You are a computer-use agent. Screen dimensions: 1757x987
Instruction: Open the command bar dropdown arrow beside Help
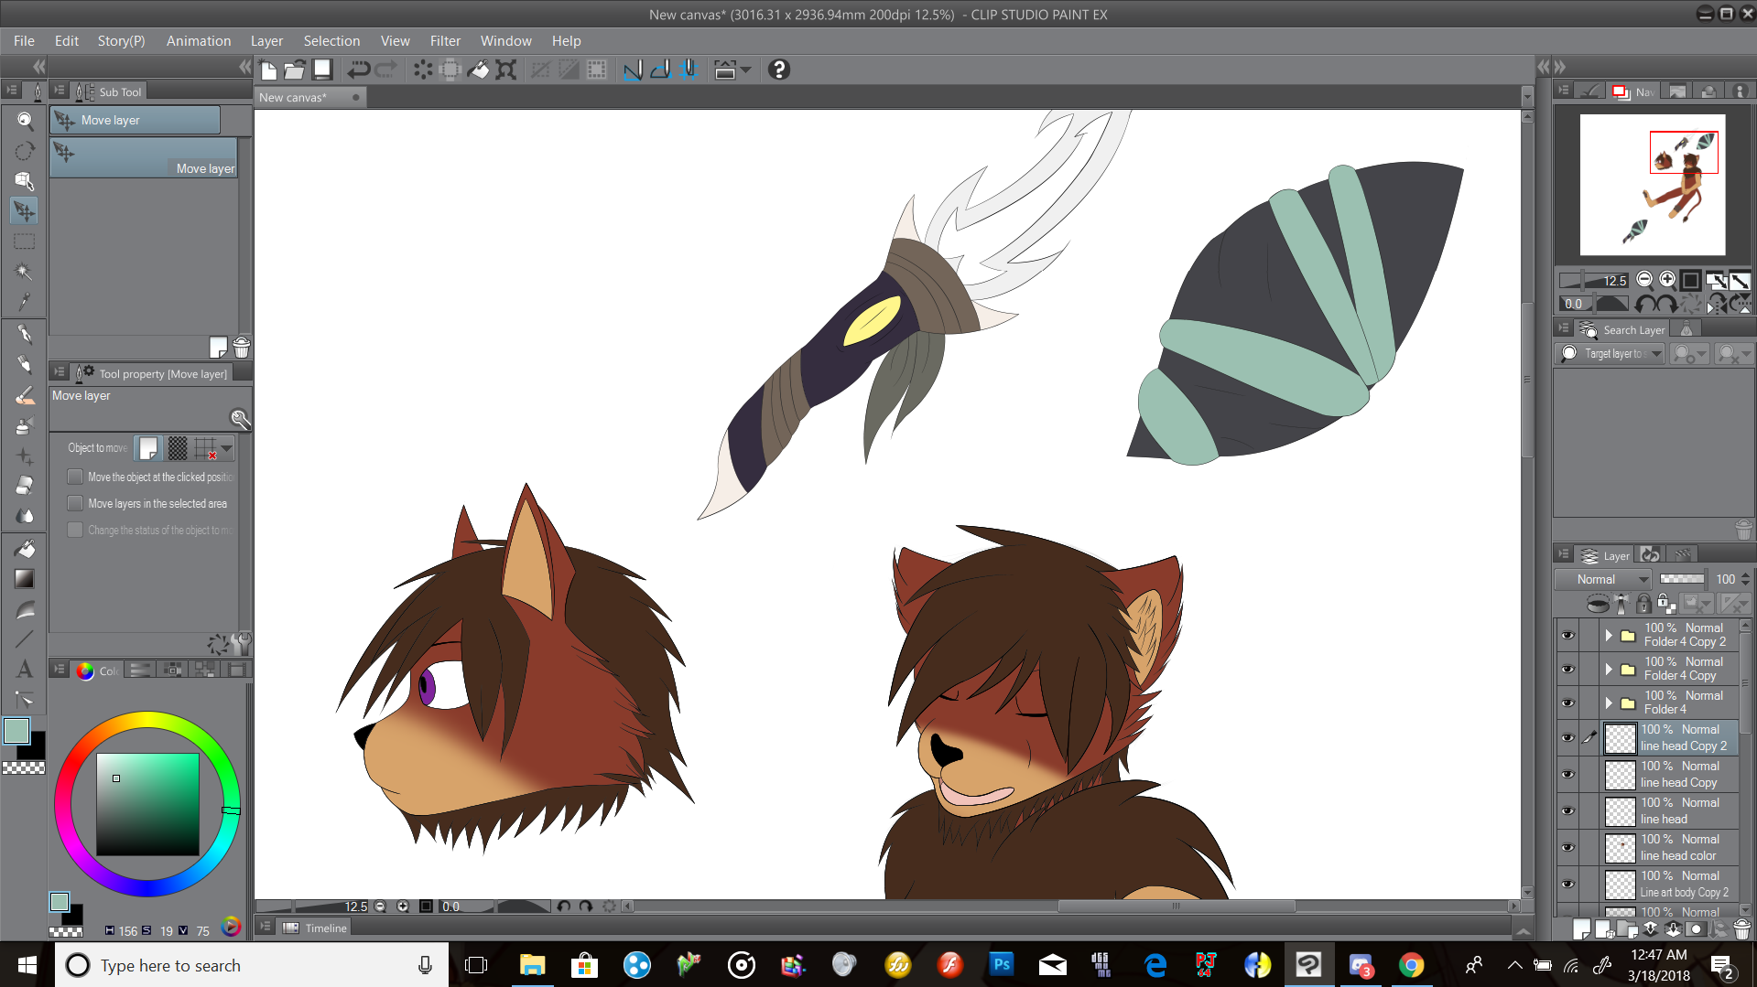tap(746, 70)
